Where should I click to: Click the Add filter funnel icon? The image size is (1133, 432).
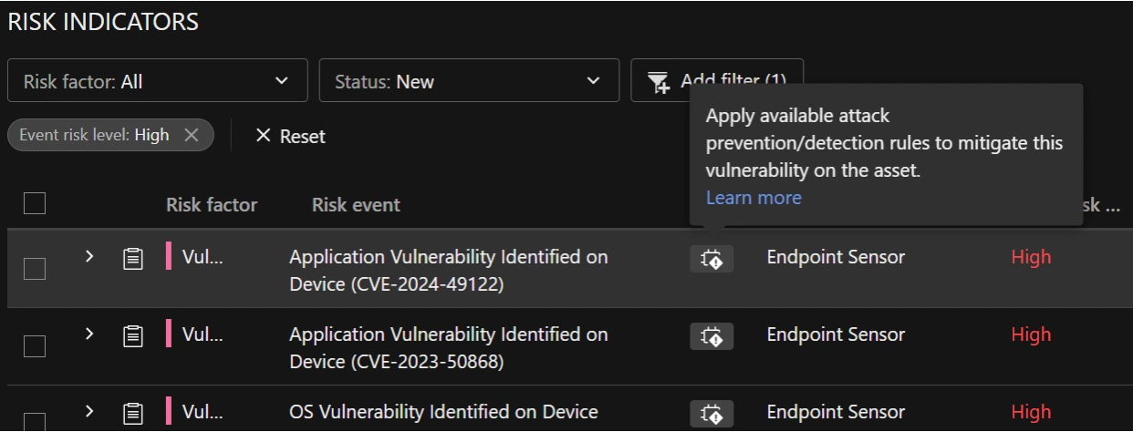658,82
